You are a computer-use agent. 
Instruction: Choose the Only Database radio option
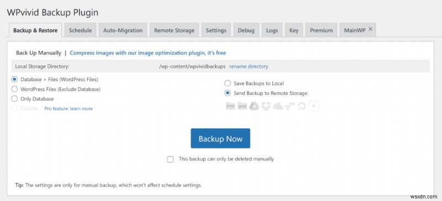coord(14,99)
